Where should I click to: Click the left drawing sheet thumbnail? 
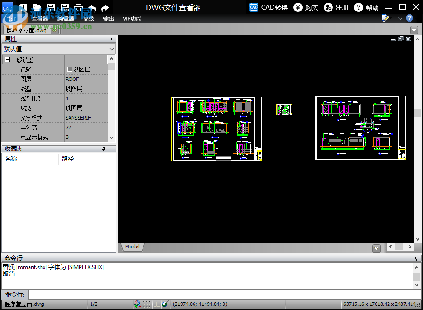(217, 129)
